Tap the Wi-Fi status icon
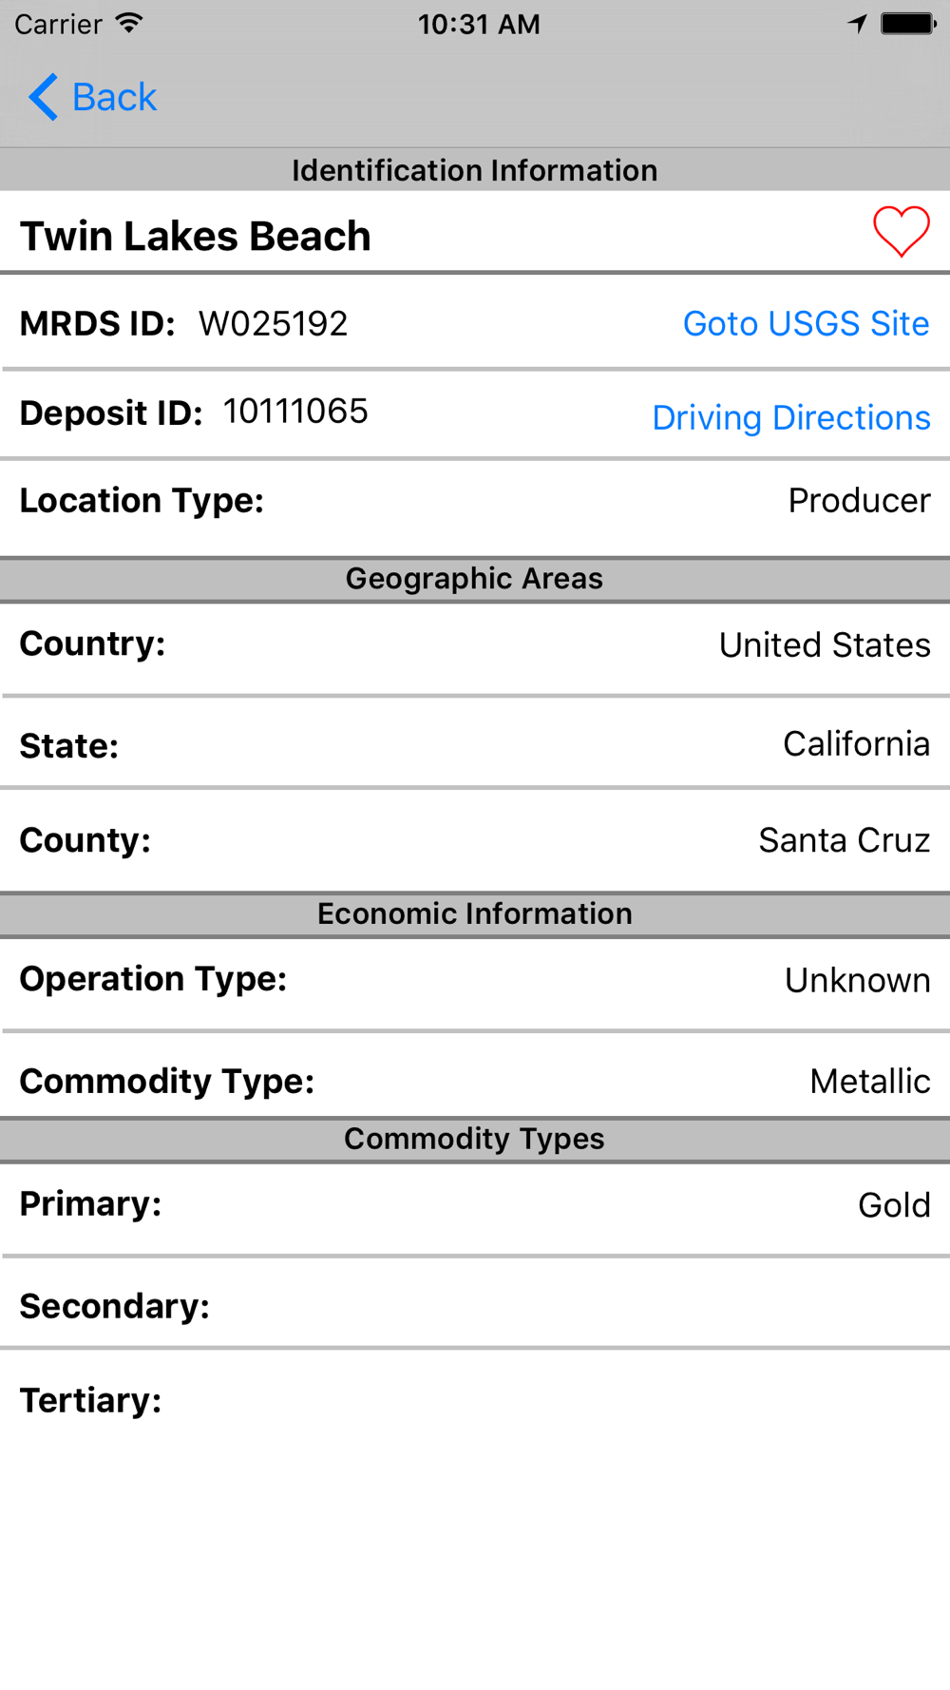The width and height of the screenshot is (950, 1690). 129,23
